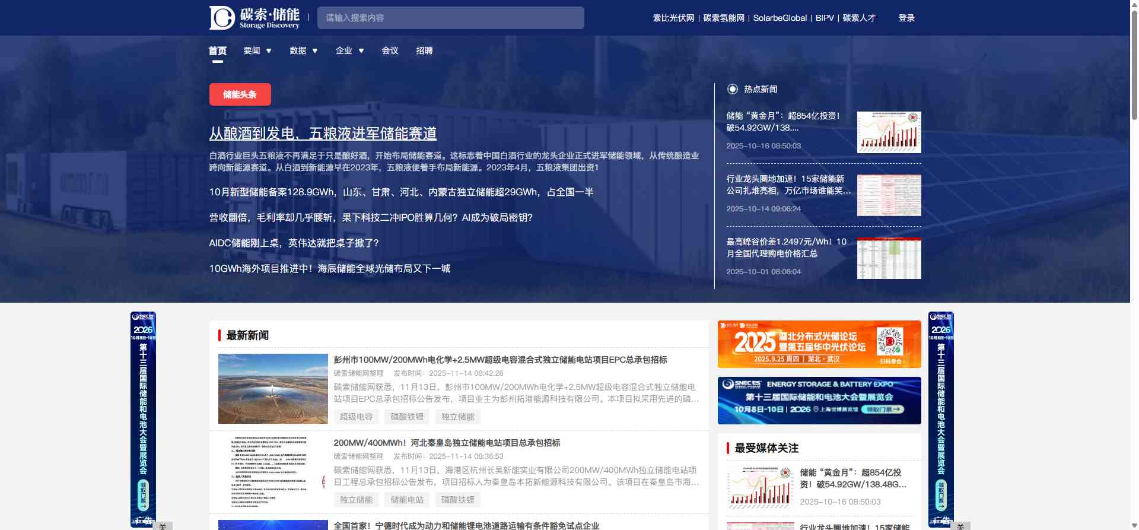Click into the 请输入搜索内容 search box

pyautogui.click(x=451, y=18)
